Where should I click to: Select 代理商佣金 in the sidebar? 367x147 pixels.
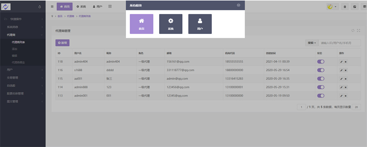pos(19,62)
